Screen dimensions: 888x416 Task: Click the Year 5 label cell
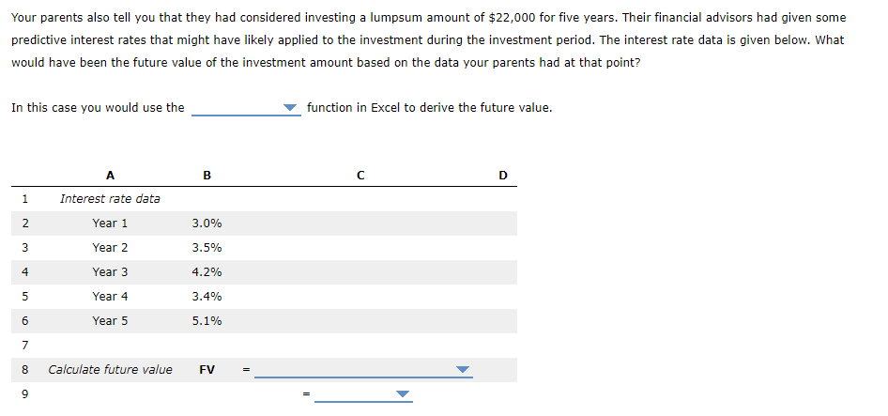coord(110,321)
